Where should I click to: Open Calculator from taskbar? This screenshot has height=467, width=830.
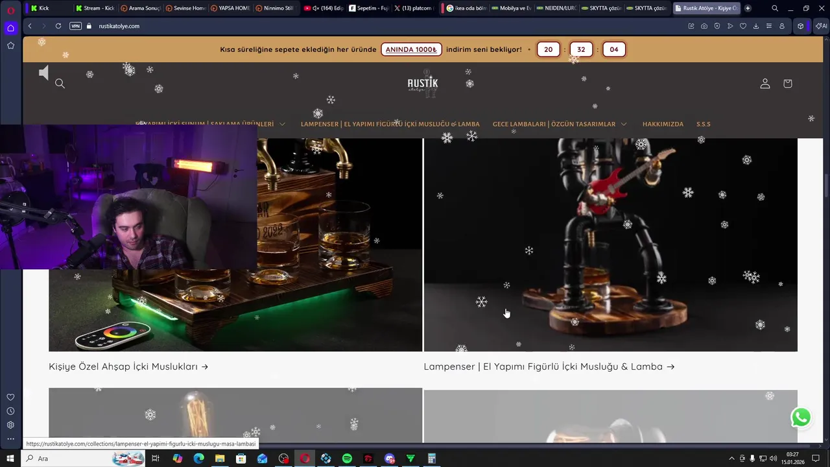pos(431,459)
